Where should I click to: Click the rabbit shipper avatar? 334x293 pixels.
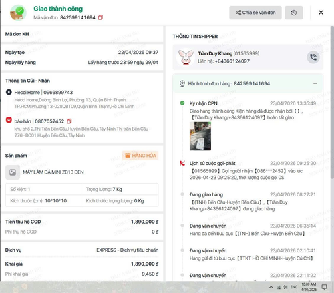point(186,57)
